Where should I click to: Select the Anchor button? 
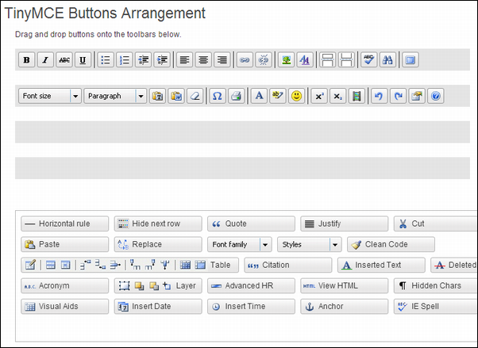click(x=345, y=307)
